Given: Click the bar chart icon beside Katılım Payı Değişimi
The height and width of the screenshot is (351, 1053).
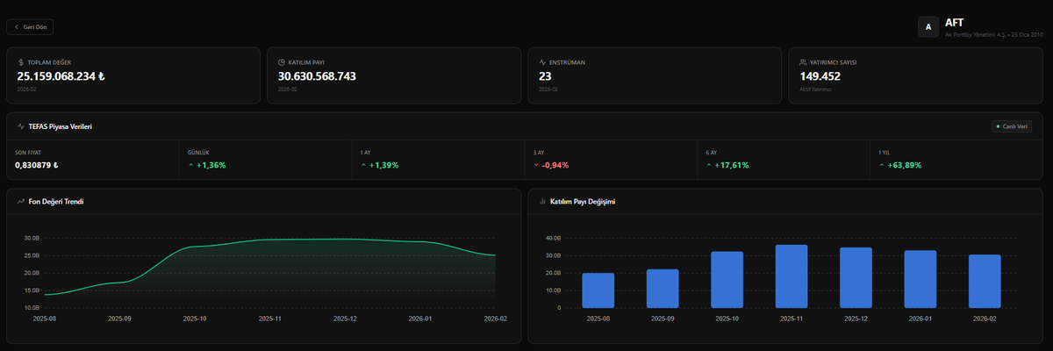Looking at the screenshot, I should (x=542, y=202).
